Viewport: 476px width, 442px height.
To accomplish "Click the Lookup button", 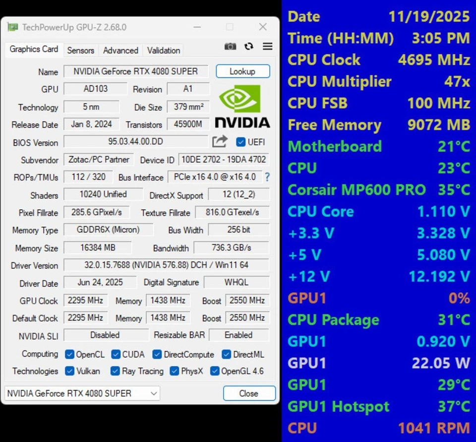I will [x=242, y=71].
